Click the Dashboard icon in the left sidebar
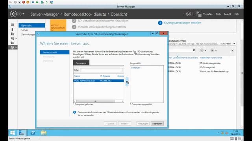 coord(12,25)
